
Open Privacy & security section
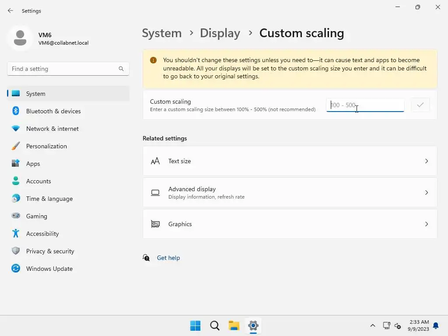pyautogui.click(x=50, y=251)
